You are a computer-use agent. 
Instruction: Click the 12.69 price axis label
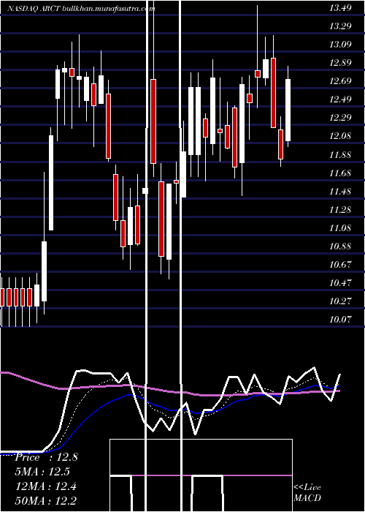[x=340, y=81]
